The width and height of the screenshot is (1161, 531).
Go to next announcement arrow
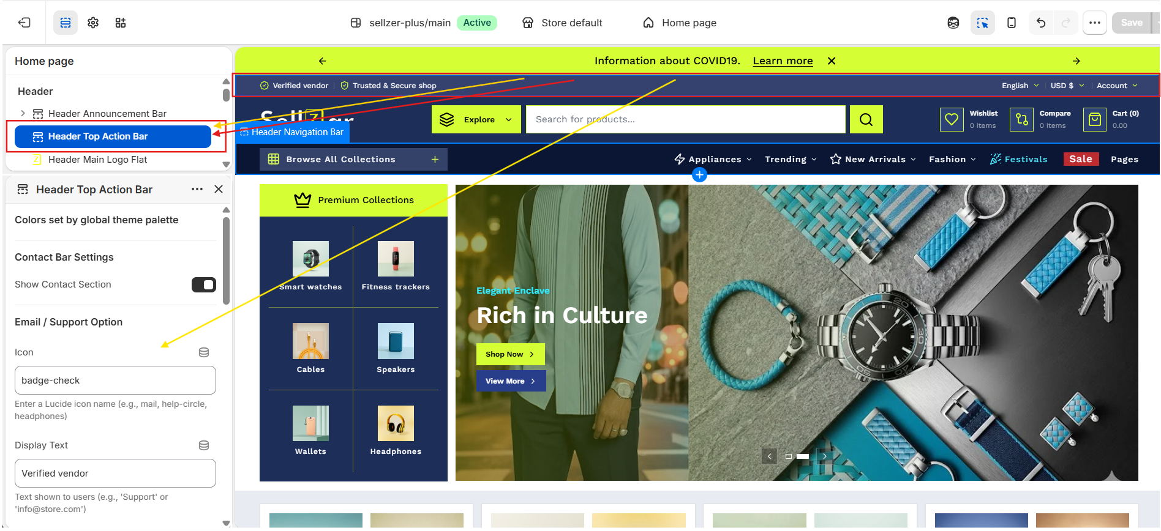click(x=1076, y=61)
